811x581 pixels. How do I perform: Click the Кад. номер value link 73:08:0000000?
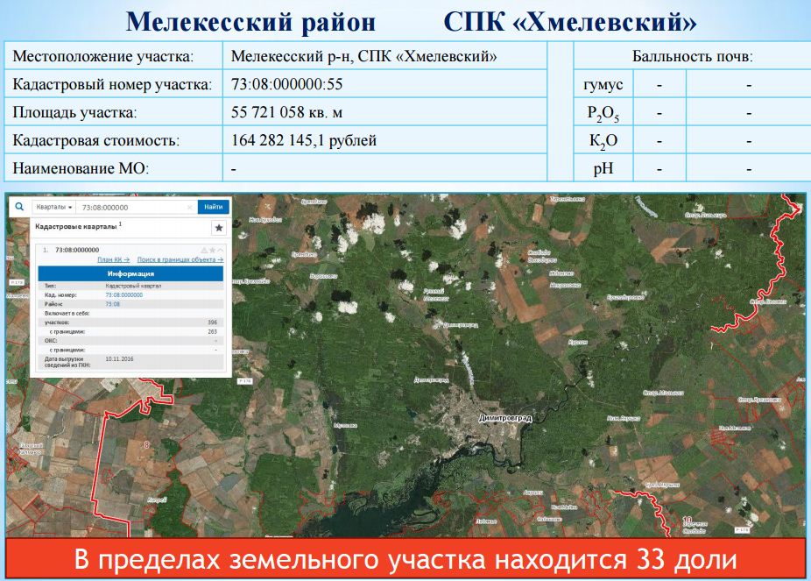click(x=123, y=295)
